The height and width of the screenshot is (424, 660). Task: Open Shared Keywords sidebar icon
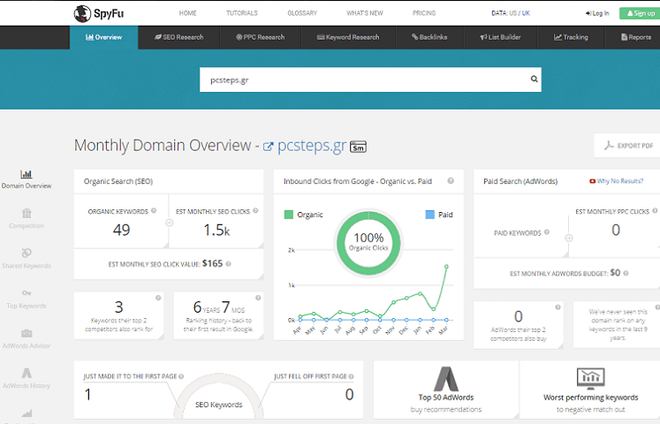pos(27,253)
